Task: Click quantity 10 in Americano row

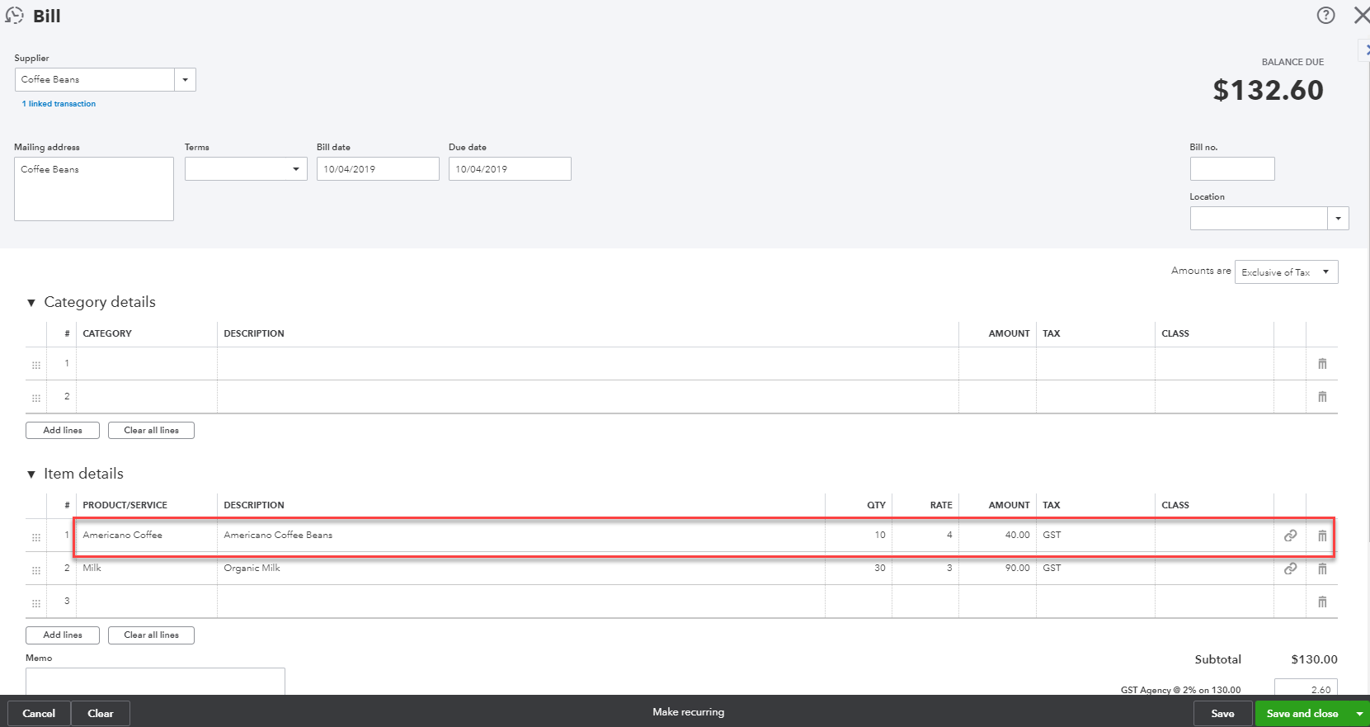Action: pos(859,536)
